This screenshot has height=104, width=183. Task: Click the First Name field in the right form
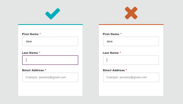(131, 41)
